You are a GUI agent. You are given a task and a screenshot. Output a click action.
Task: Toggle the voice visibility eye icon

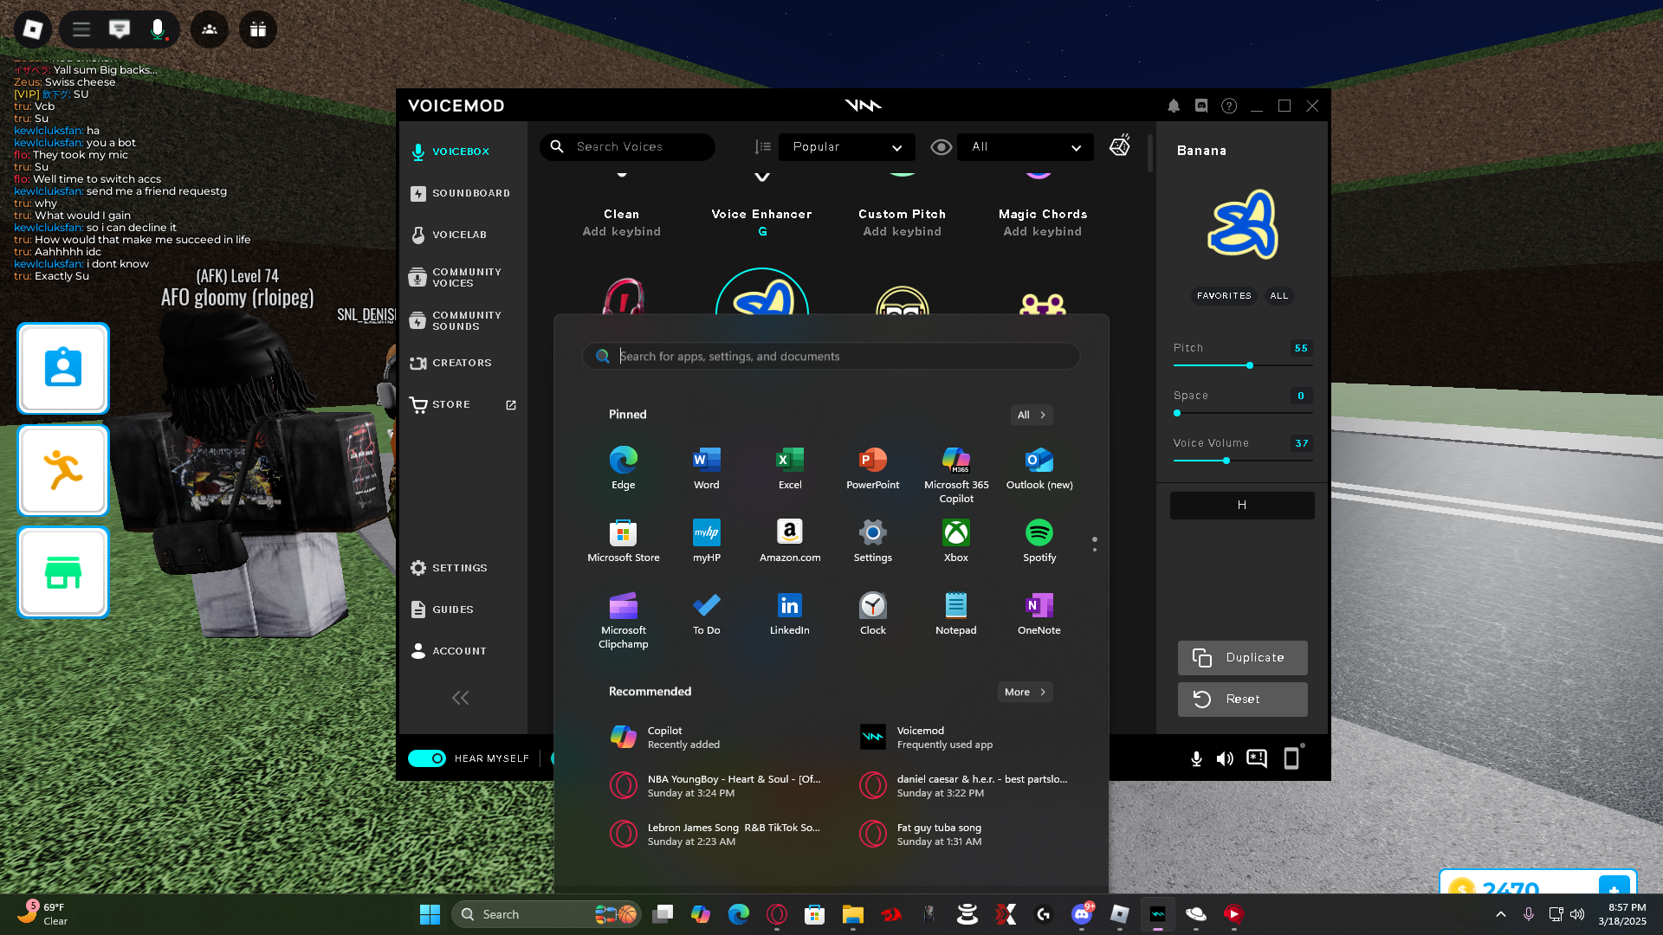[942, 147]
